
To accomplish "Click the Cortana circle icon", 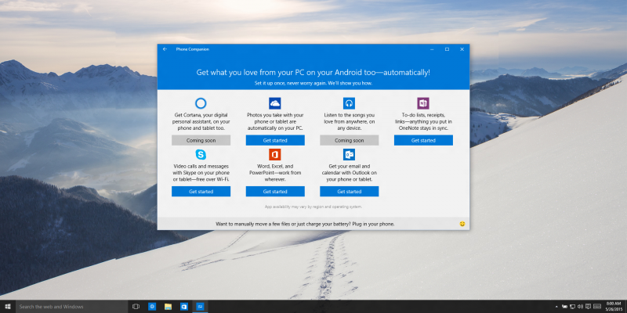I will coord(201,103).
